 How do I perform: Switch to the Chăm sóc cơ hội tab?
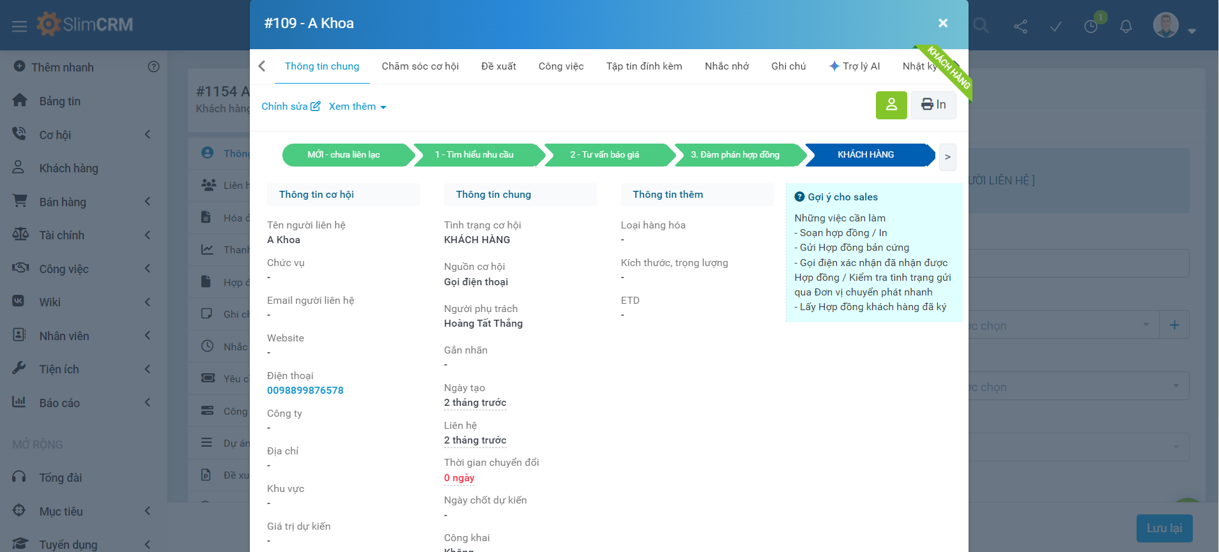coord(420,66)
